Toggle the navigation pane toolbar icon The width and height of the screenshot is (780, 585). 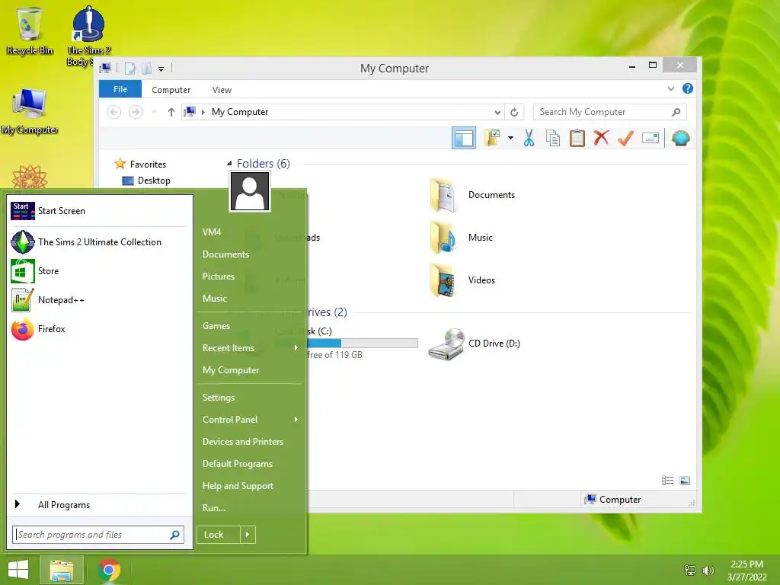[464, 138]
